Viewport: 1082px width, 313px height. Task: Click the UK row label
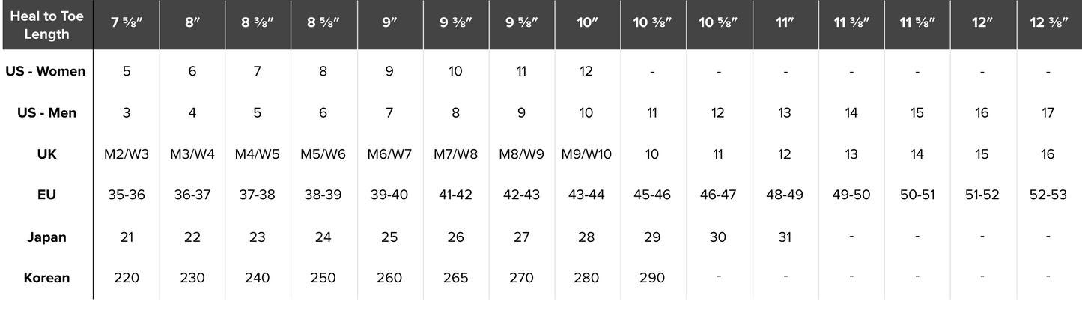(x=46, y=154)
